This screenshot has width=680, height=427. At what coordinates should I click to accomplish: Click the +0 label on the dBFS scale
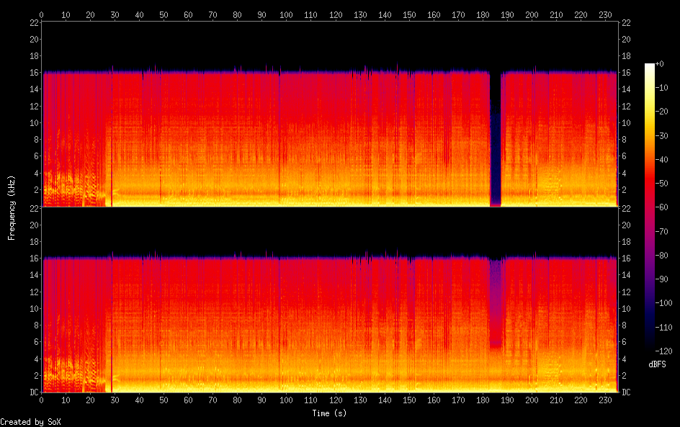click(663, 64)
